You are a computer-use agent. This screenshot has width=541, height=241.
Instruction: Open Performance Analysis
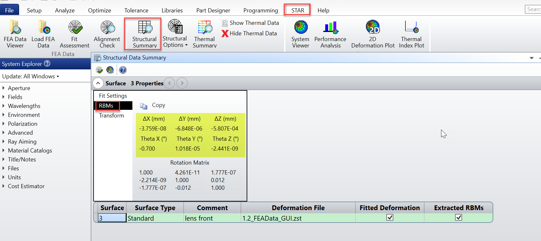[x=330, y=34]
